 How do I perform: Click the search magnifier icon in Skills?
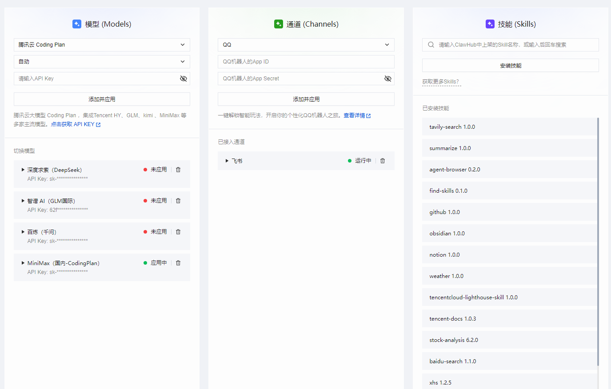pyautogui.click(x=431, y=45)
